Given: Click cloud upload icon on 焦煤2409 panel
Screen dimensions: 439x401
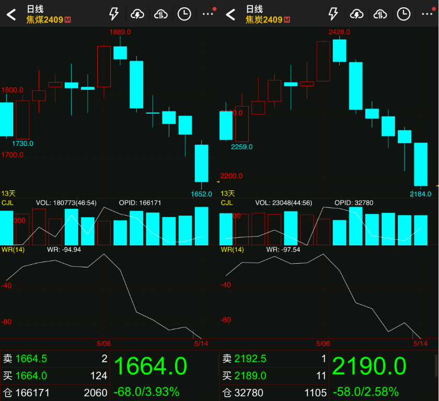Looking at the screenshot, I should [x=161, y=14].
